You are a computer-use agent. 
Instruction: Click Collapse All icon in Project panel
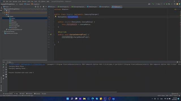pyautogui.click(x=40, y=7)
